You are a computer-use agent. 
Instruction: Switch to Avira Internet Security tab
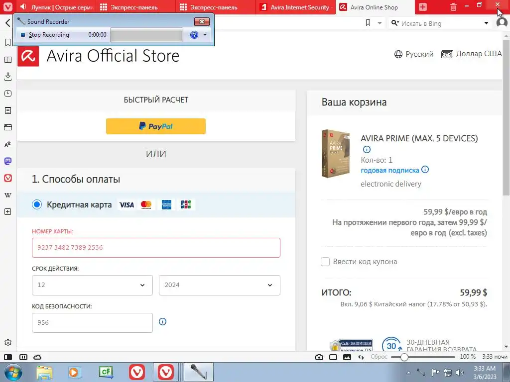pos(296,7)
